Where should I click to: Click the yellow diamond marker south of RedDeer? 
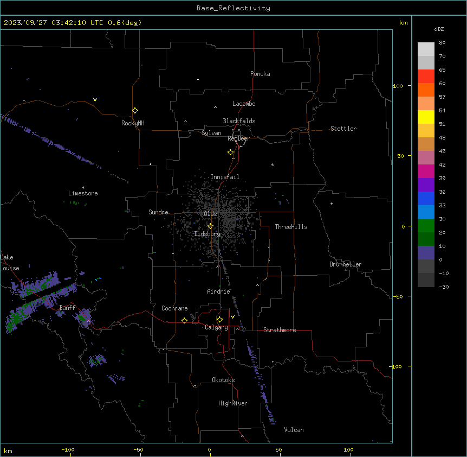[x=231, y=153]
